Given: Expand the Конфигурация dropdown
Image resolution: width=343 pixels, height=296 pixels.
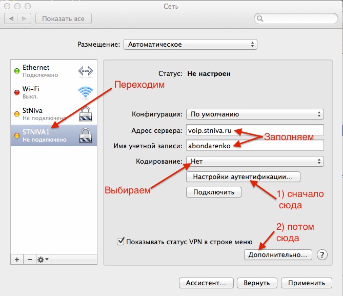Looking at the screenshot, I should tap(254, 114).
